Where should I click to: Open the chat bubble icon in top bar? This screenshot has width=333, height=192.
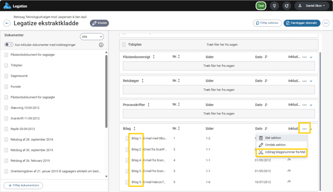coord(274,6)
